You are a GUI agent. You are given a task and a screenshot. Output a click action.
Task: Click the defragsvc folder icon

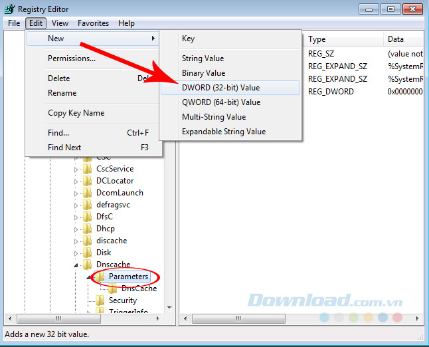tap(87, 205)
